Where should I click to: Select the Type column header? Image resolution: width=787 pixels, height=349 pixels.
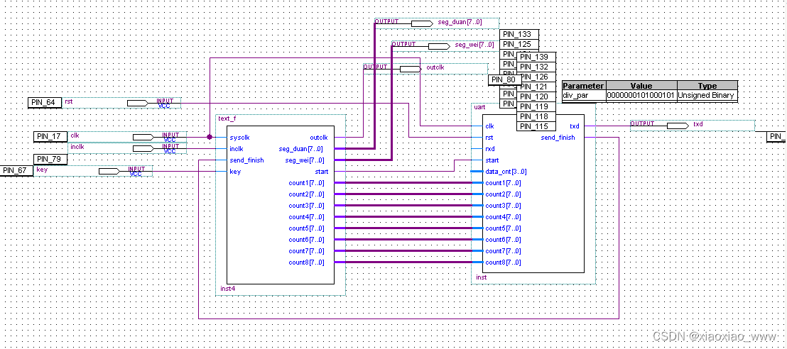pyautogui.click(x=707, y=86)
